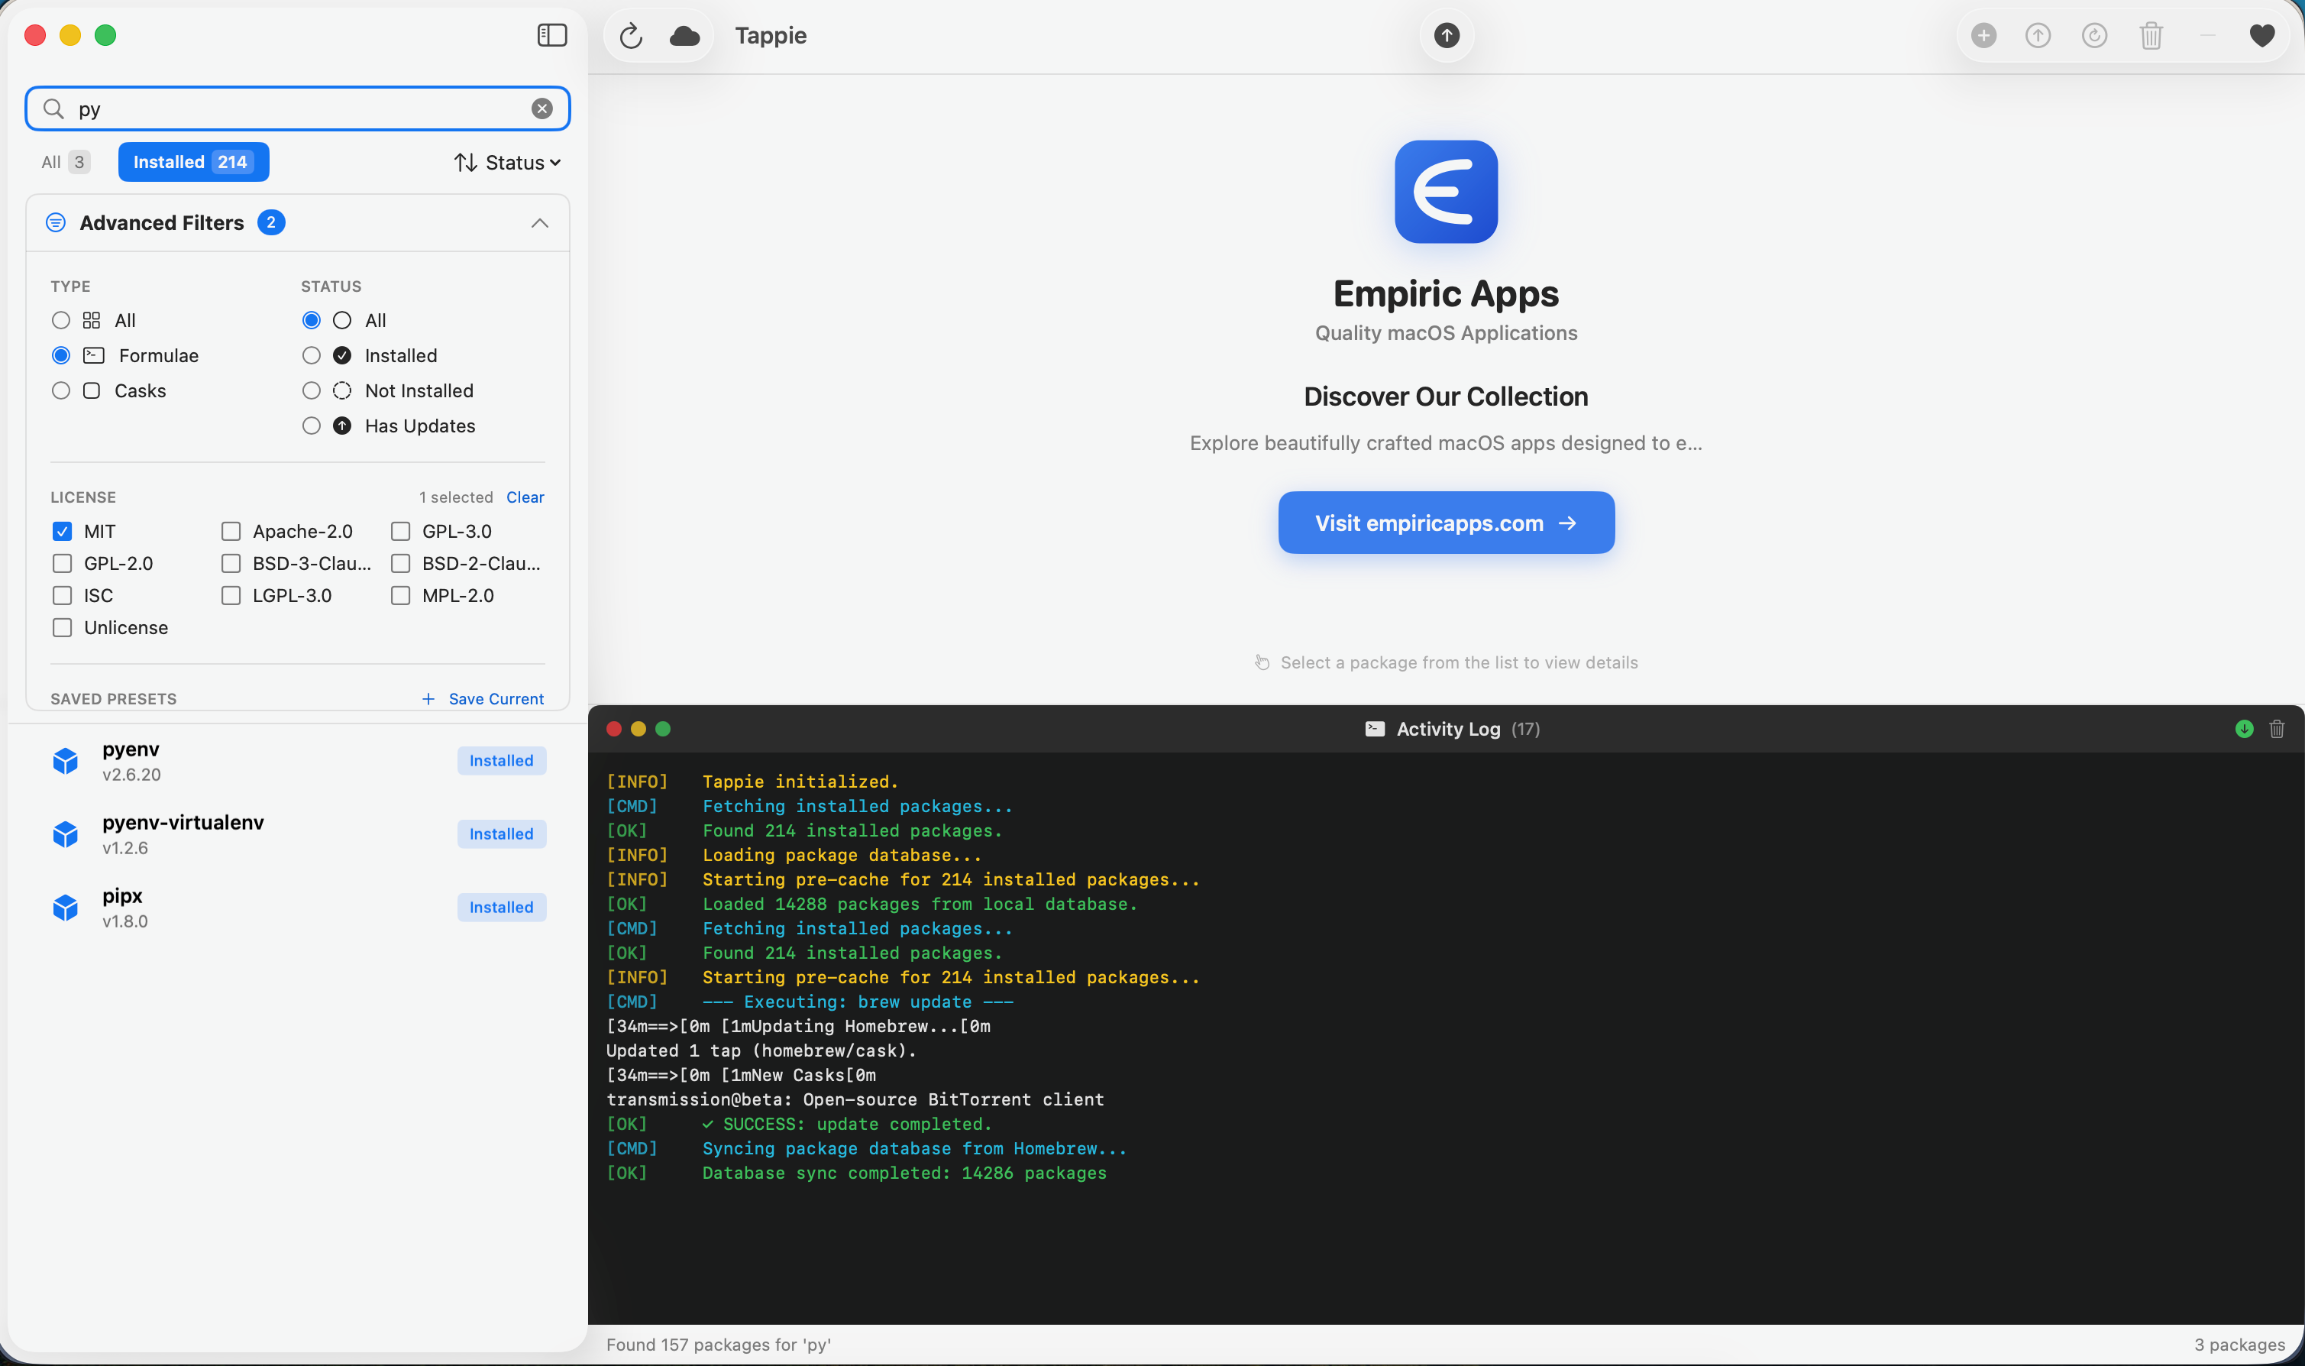Clear the Activity Log with the trash icon
Screen dimensions: 2305x1366
[x=2278, y=728]
